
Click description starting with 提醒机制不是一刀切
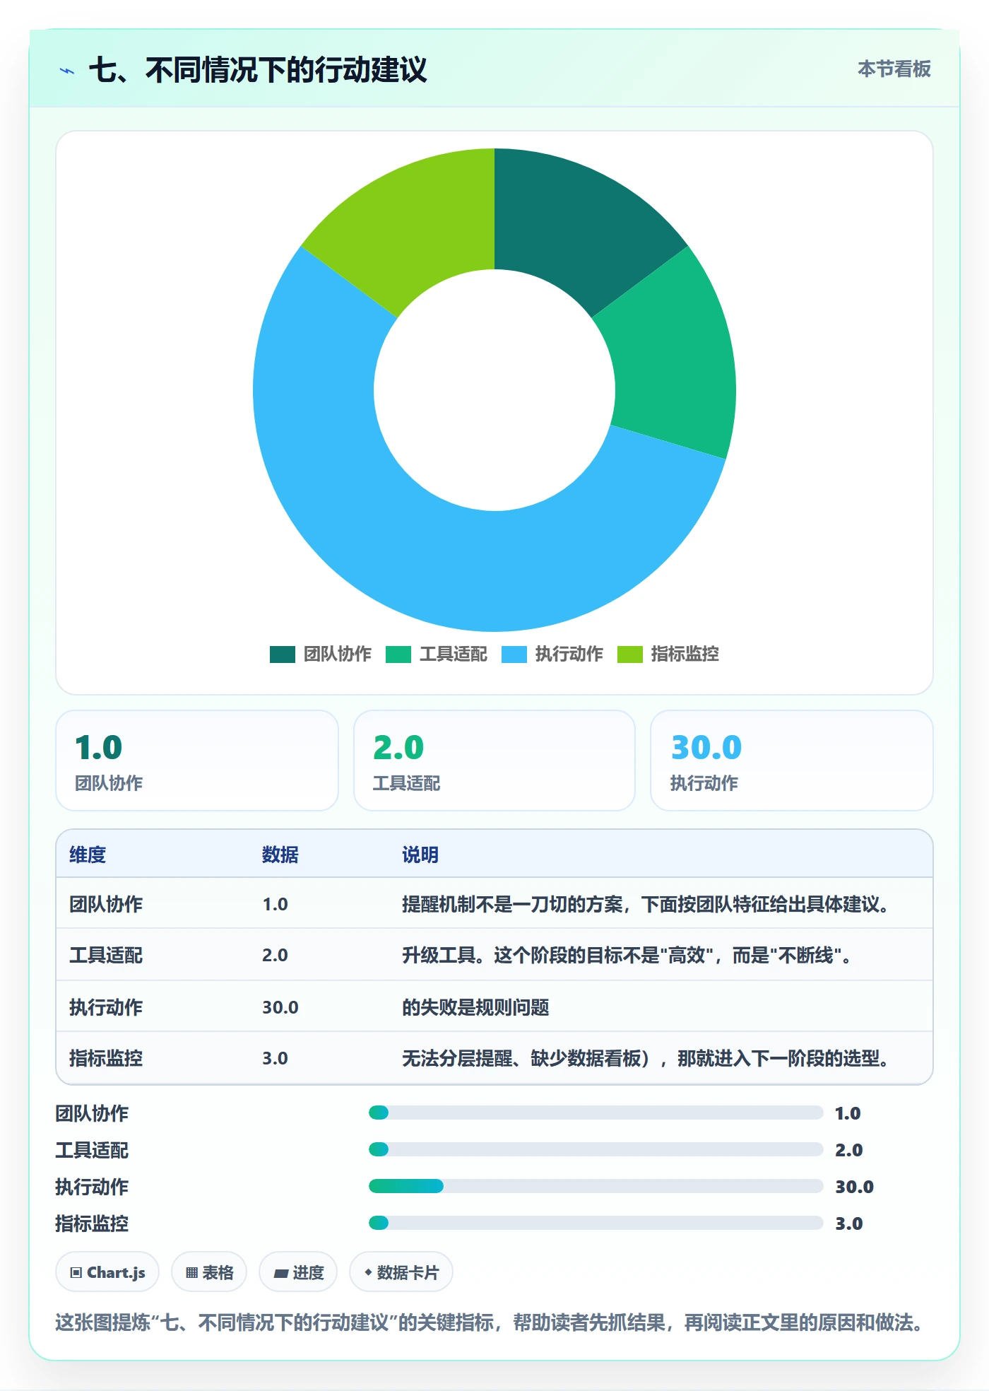(x=647, y=904)
